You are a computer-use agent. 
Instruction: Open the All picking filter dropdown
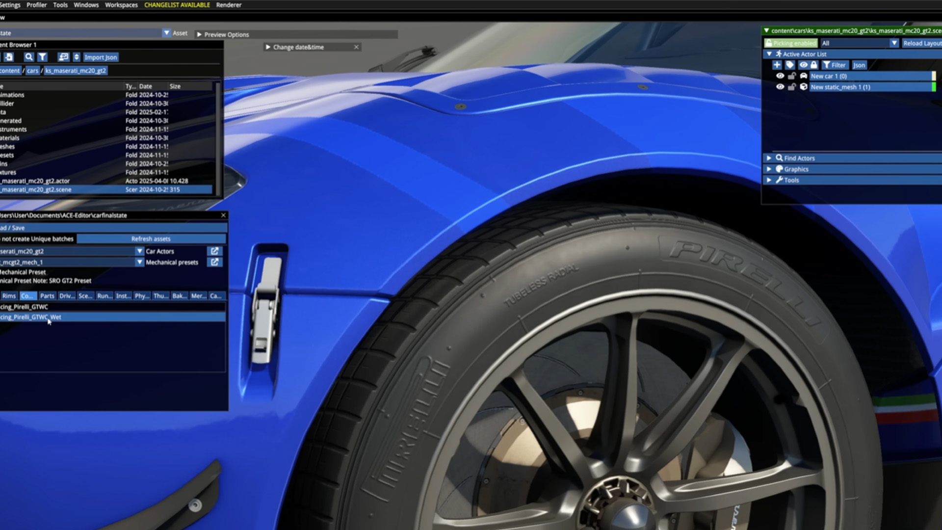click(894, 43)
